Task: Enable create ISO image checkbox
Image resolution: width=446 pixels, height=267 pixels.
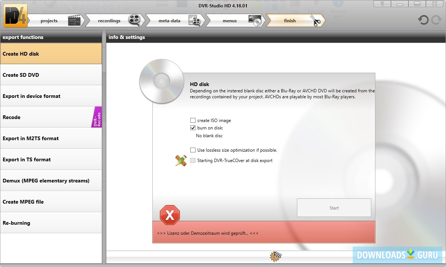Action: click(193, 121)
